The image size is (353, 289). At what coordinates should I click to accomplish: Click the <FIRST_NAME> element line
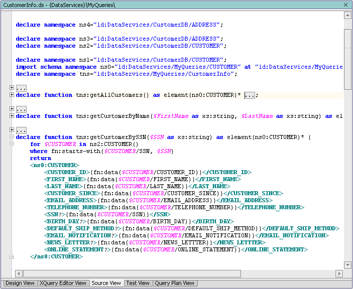point(143,179)
